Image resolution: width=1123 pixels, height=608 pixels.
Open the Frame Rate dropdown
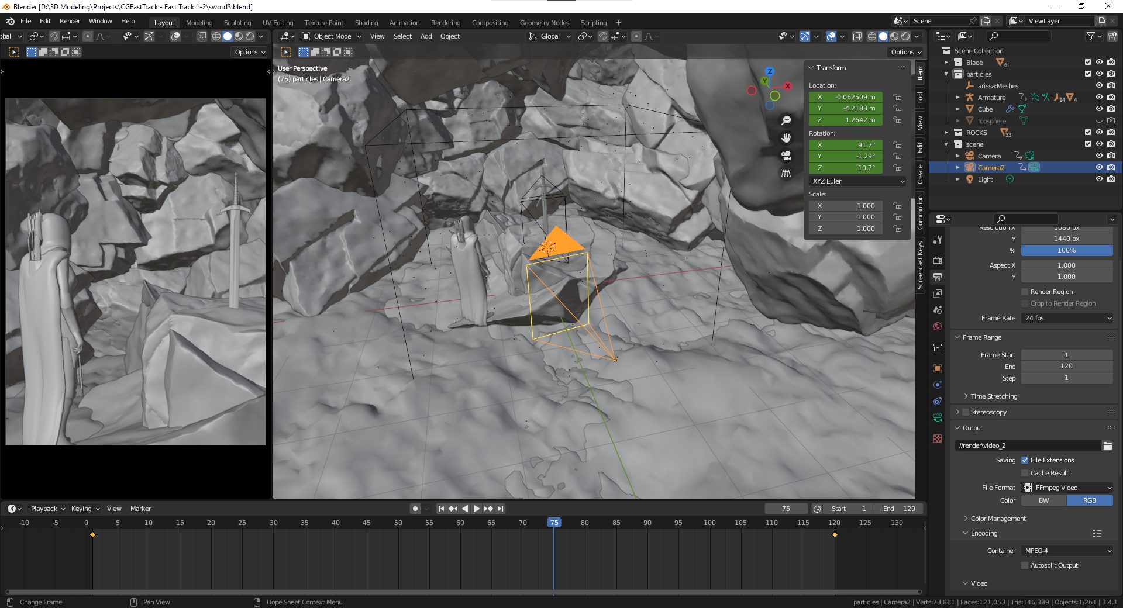(1067, 318)
